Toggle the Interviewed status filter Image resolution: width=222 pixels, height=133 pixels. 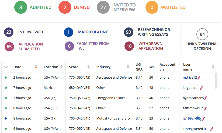[9, 32]
